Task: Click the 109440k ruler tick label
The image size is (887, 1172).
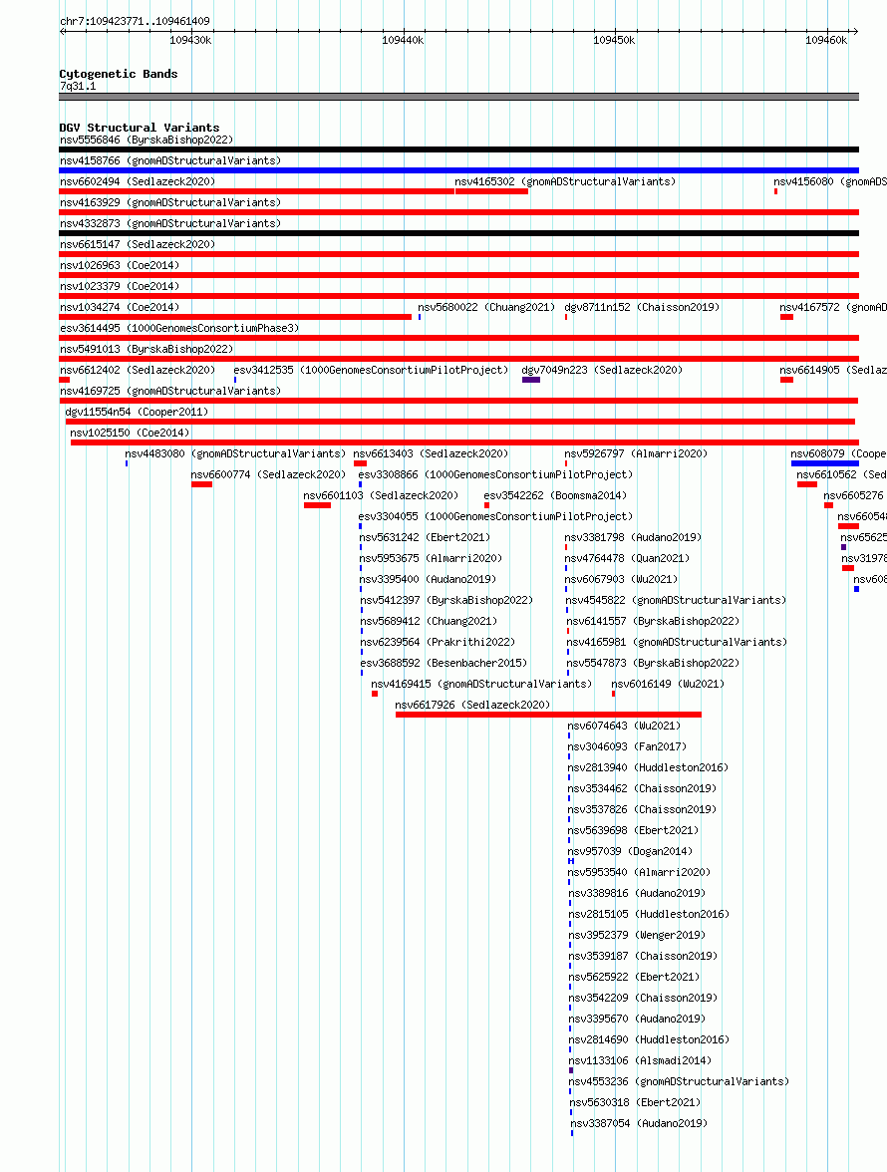Action: (403, 40)
